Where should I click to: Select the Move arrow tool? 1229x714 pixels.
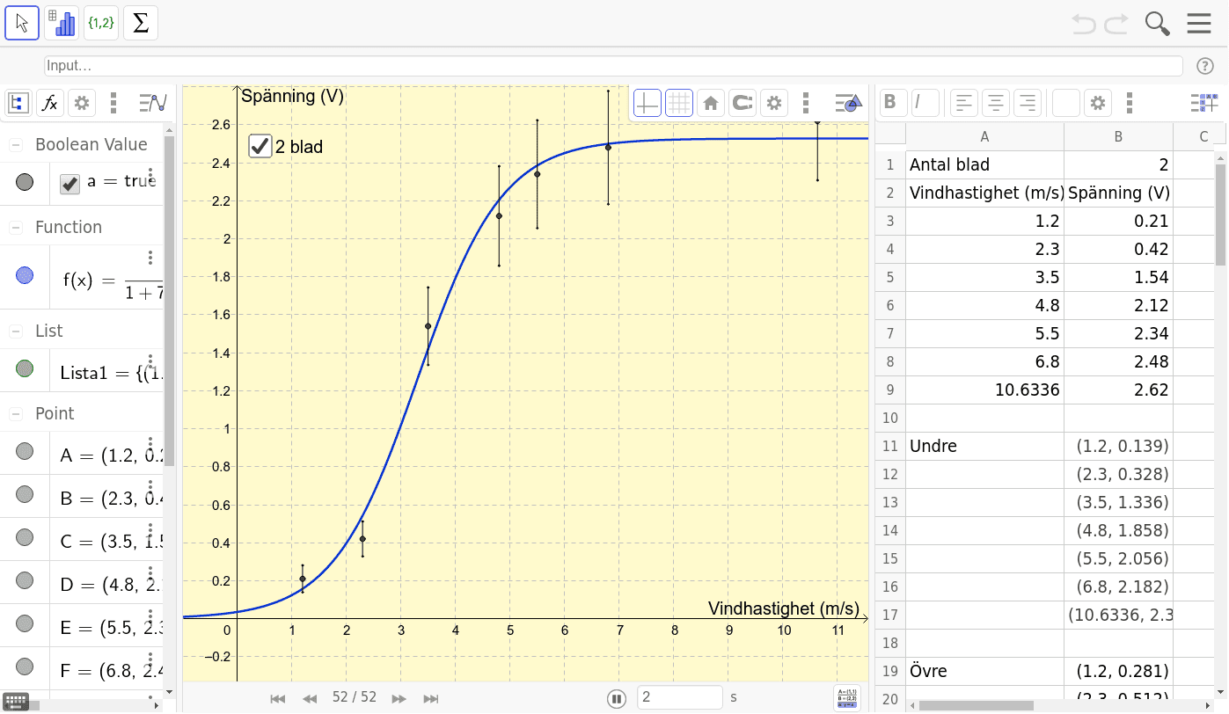pyautogui.click(x=22, y=23)
